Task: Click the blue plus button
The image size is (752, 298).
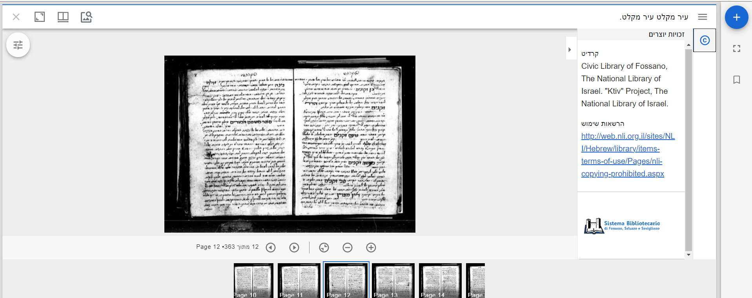Action: click(x=736, y=17)
